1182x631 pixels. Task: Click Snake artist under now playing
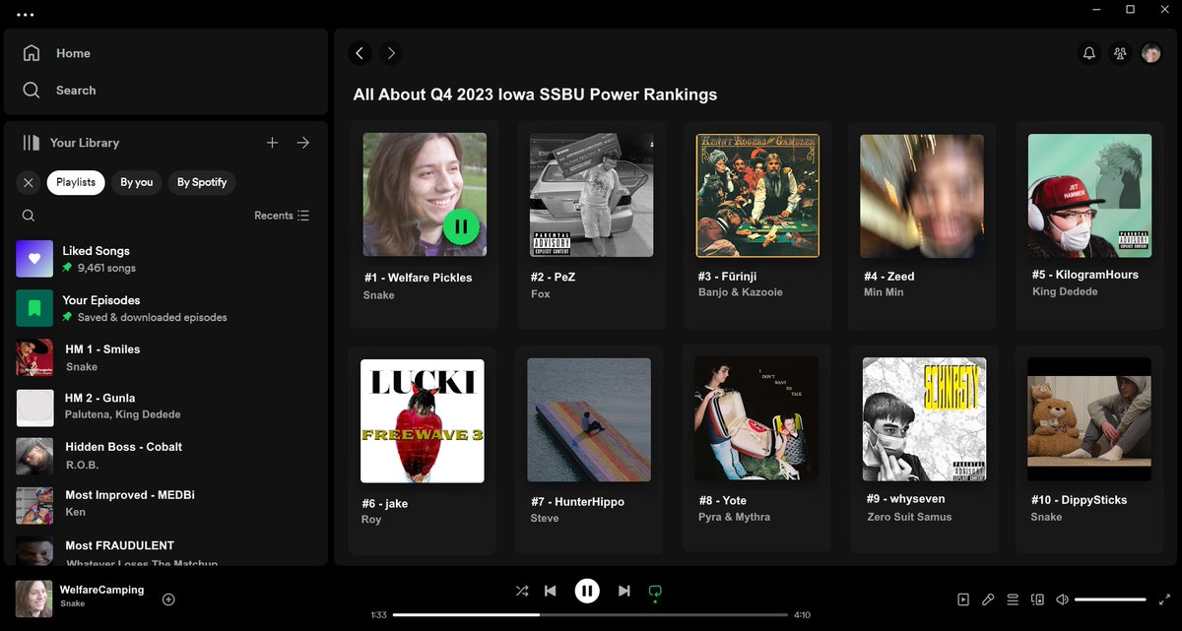pos(72,603)
